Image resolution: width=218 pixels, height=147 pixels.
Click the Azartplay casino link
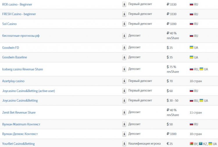pos(13,81)
